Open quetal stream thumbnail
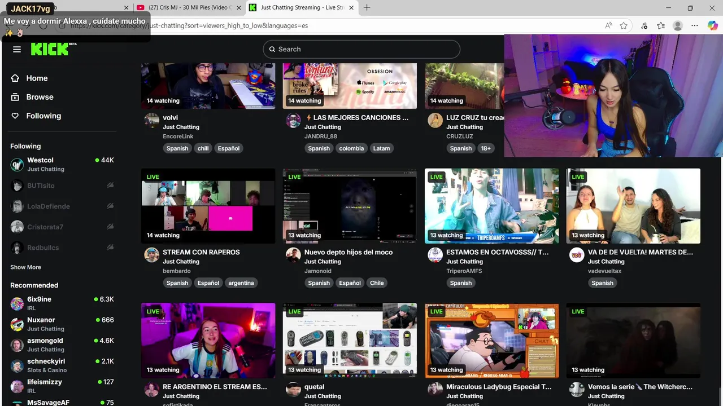The height and width of the screenshot is (406, 723). point(350,341)
